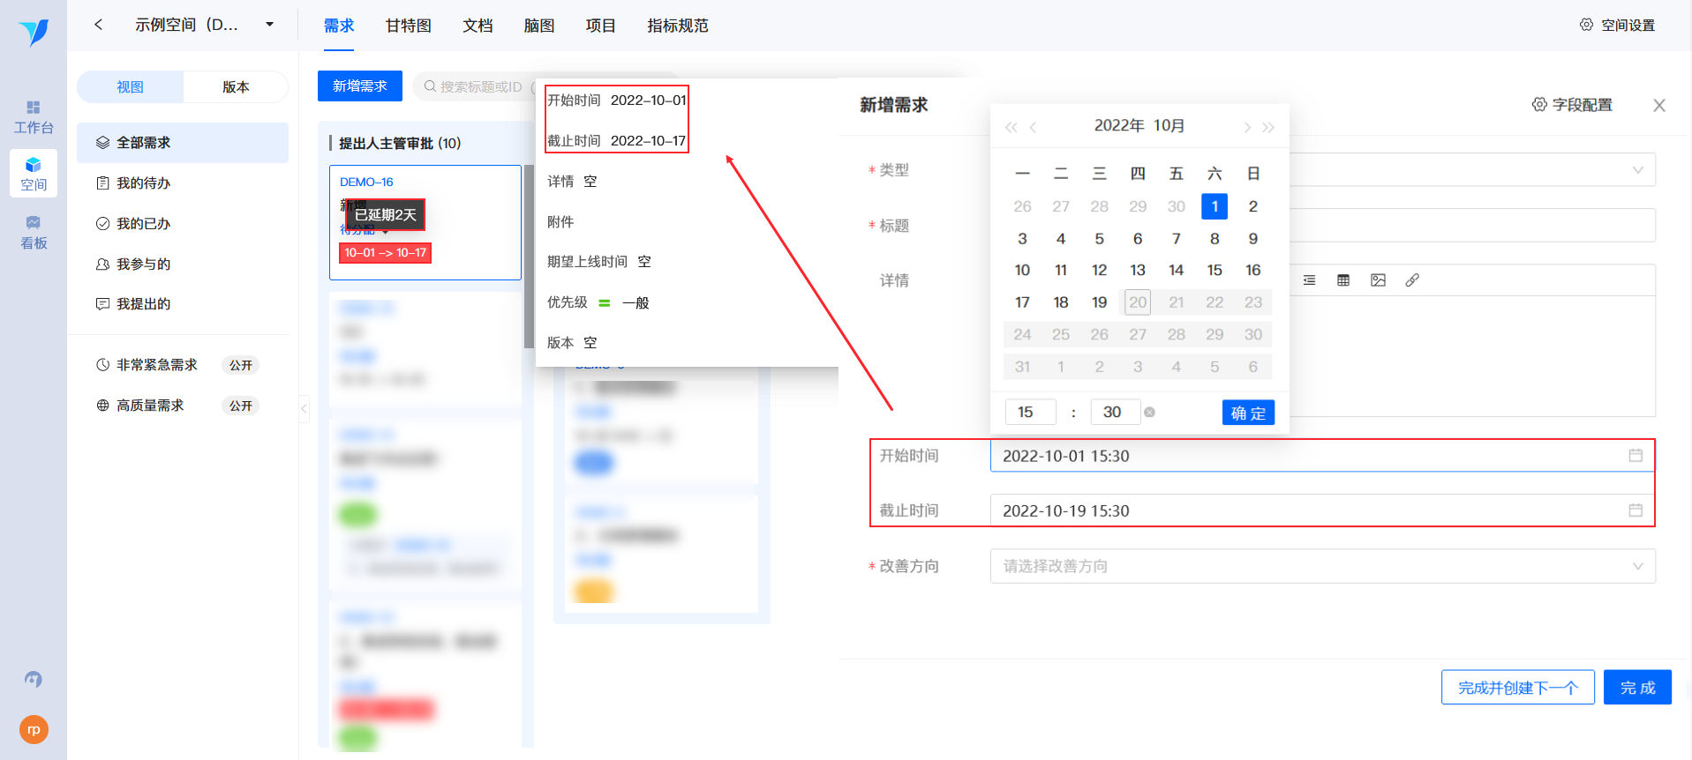The width and height of the screenshot is (1692, 760).
Task: Open the 看板 sidebar icon
Action: 34,232
